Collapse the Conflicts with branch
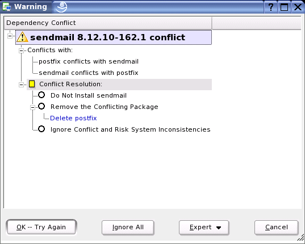Viewport: 305px width, 244px height. [x=21, y=51]
